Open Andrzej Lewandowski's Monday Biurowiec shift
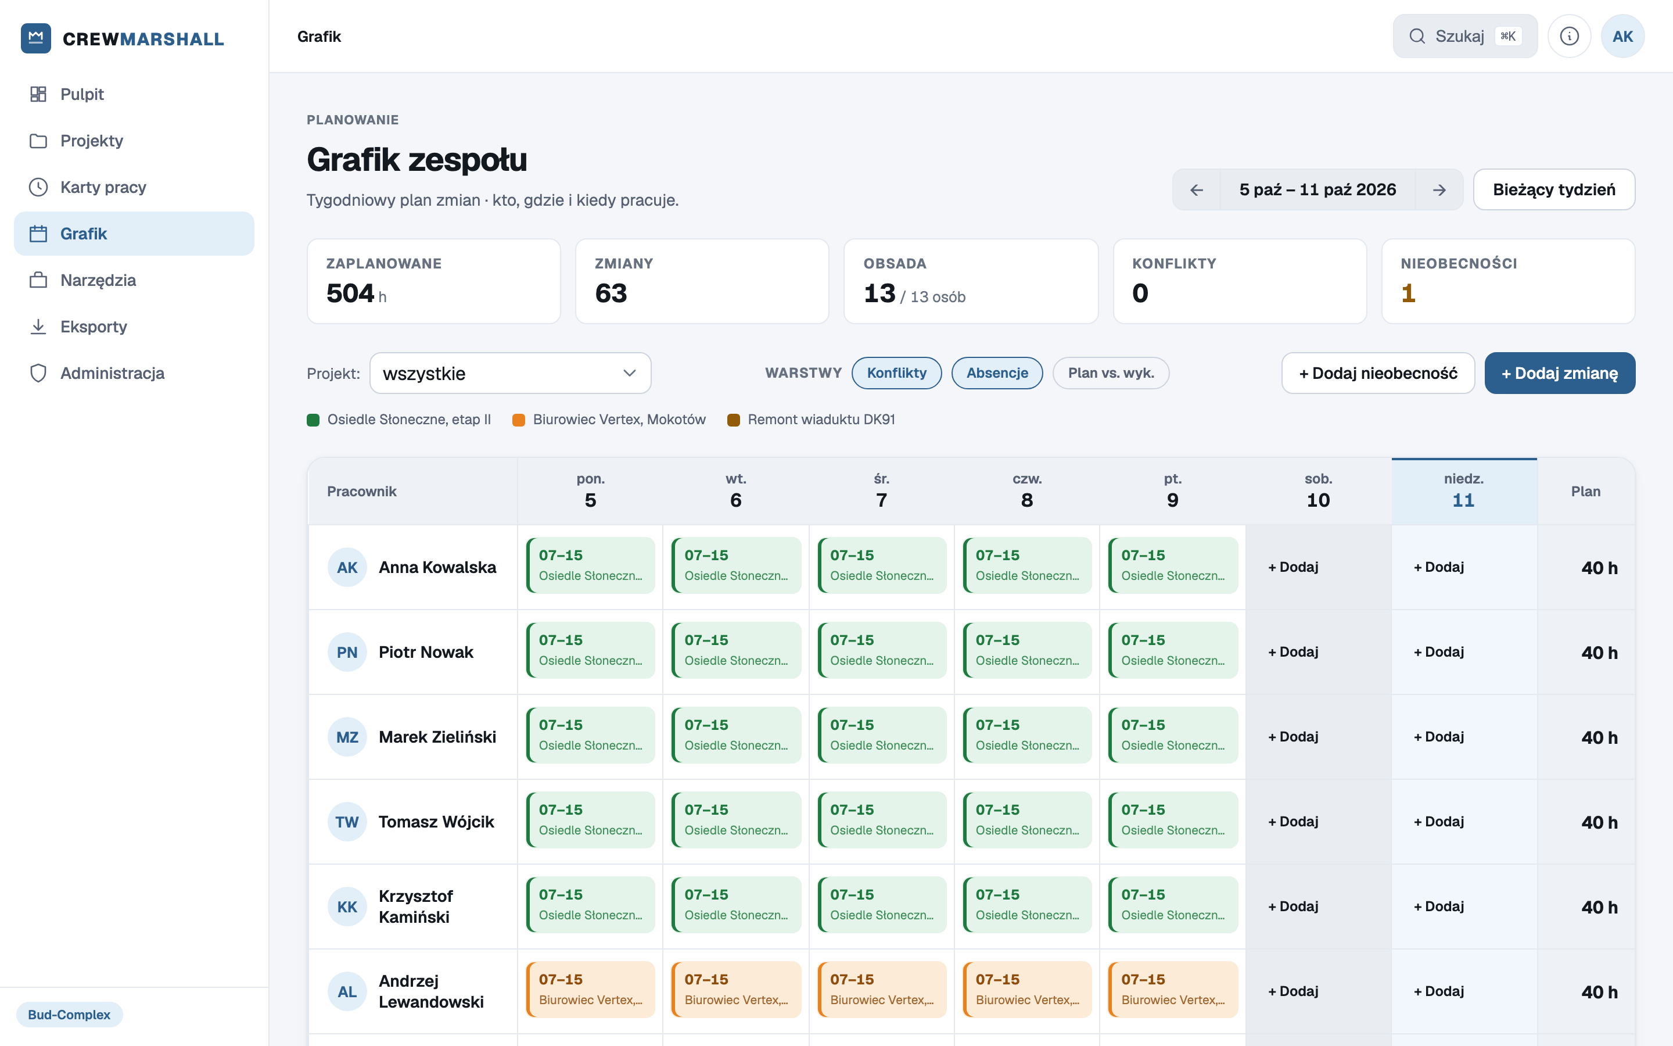 coord(590,989)
